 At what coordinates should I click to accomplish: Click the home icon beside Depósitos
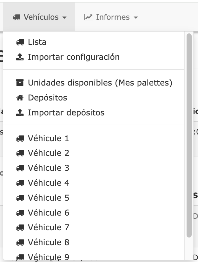click(20, 98)
